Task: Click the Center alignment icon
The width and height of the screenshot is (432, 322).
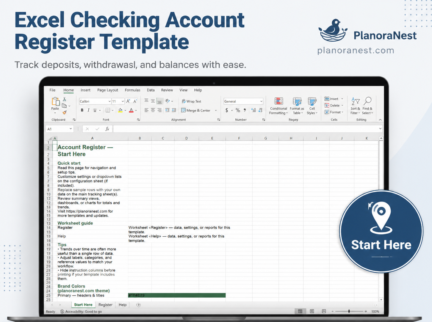Action: [x=153, y=110]
